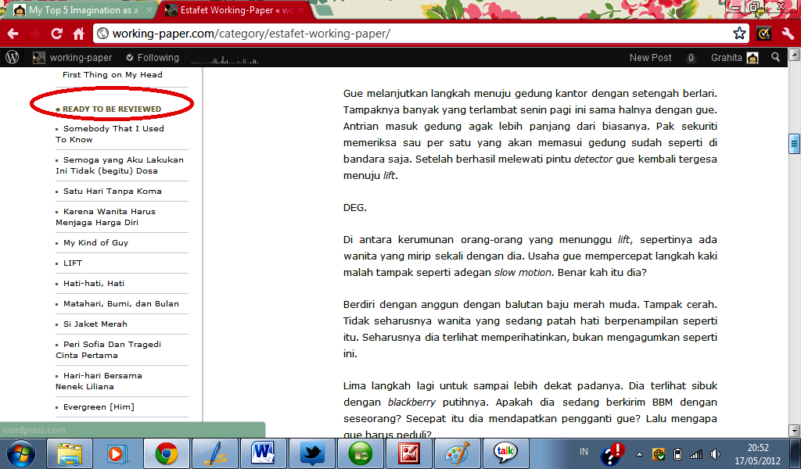Click the address bar URL field
This screenshot has width=801, height=469.
point(415,34)
